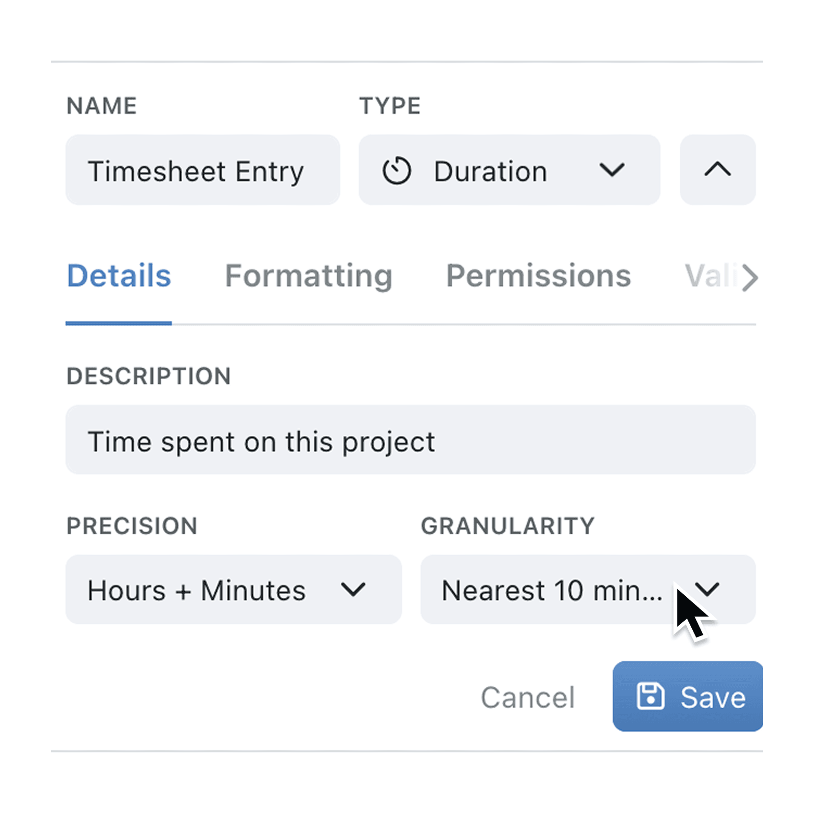This screenshot has width=814, height=814.
Task: Open the Duration type dropdown
Action: click(x=509, y=170)
